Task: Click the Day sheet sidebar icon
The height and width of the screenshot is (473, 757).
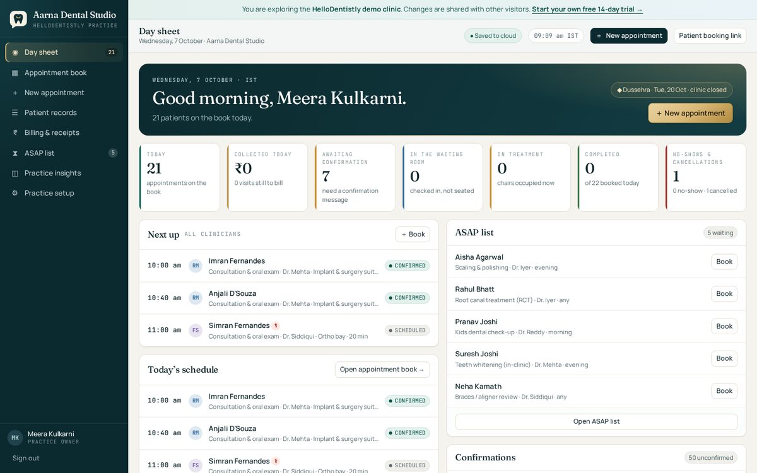Action: point(15,52)
